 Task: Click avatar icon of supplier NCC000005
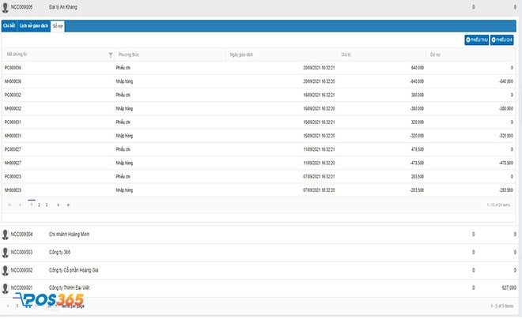(x=6, y=6)
